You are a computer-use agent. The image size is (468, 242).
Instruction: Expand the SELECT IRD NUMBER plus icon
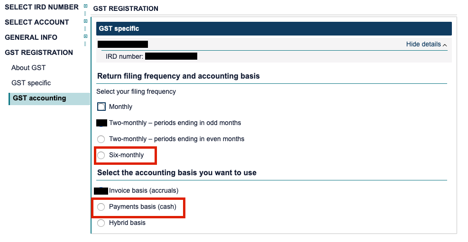(x=85, y=6)
